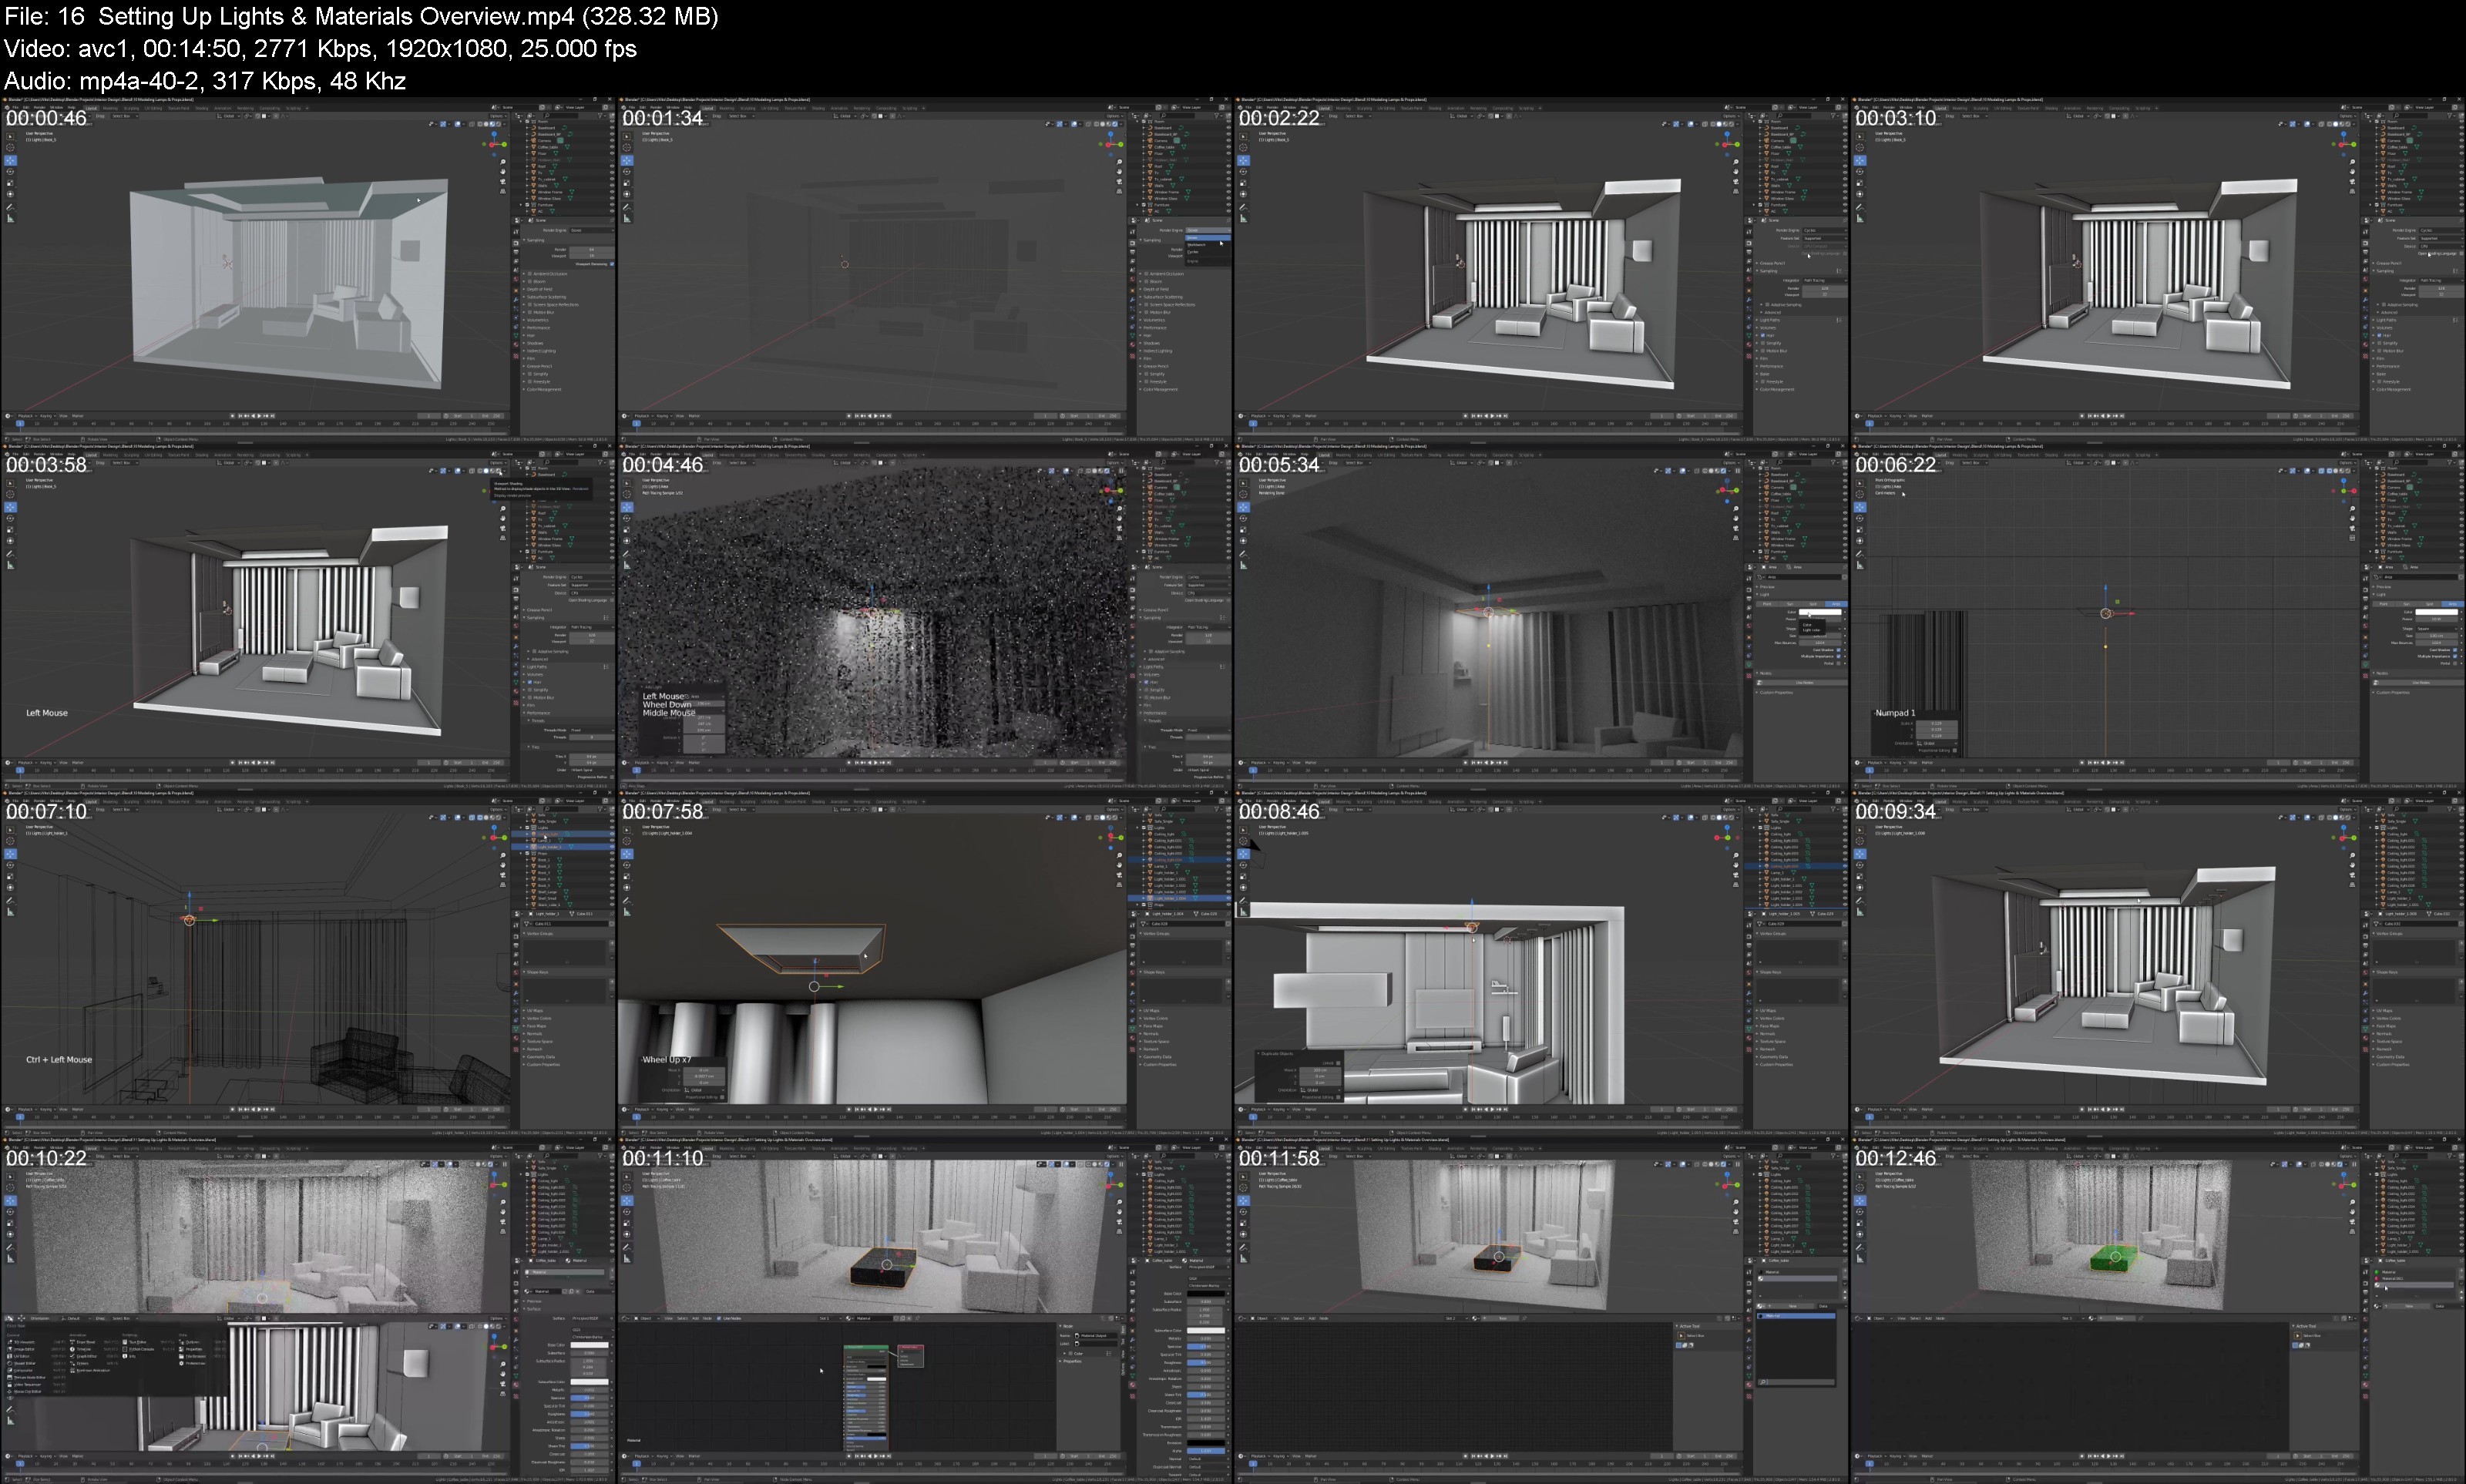The width and height of the screenshot is (2466, 1484).
Task: Select the Cursor tool in the 00:00:46 frame
Action: tap(10, 148)
